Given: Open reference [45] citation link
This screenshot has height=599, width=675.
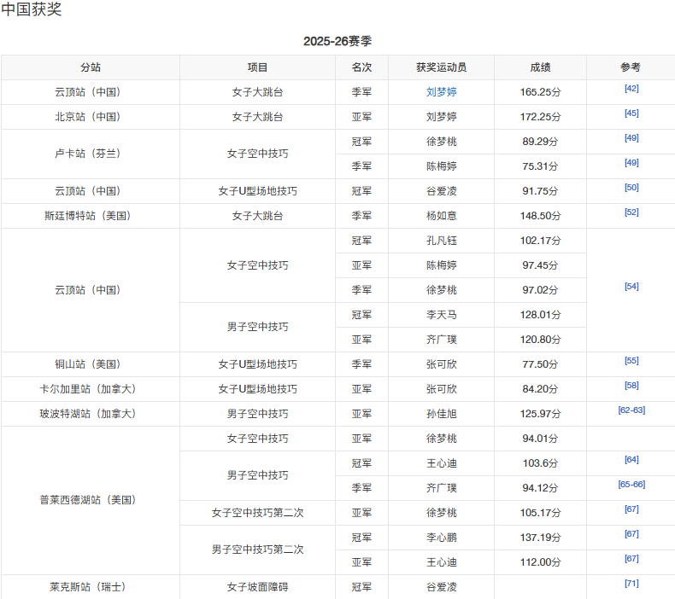Looking at the screenshot, I should click(631, 113).
